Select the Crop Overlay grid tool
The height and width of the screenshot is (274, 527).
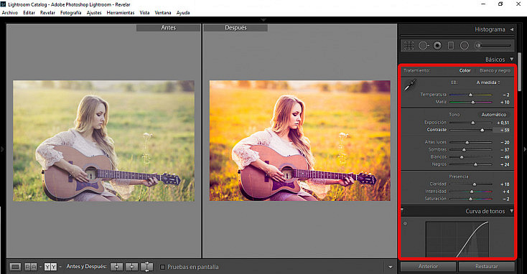tap(409, 45)
